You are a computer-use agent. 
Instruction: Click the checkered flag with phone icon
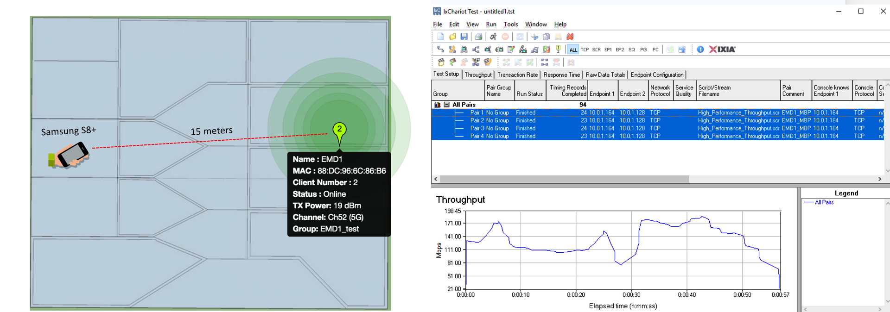(x=488, y=62)
